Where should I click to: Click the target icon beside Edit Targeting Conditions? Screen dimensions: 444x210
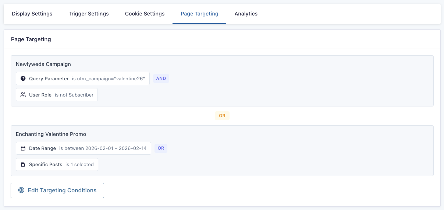(21, 190)
